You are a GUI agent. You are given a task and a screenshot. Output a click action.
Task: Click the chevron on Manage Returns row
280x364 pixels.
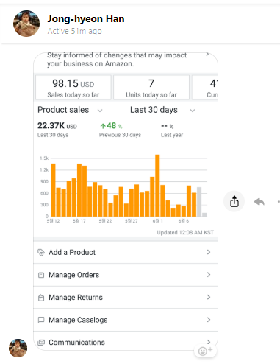tap(209, 297)
